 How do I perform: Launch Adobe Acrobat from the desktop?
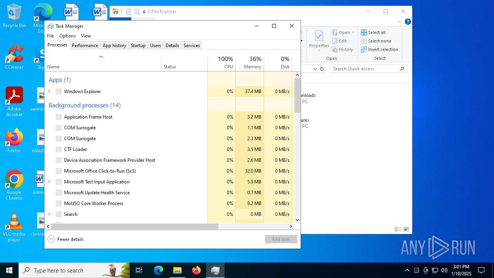[14, 102]
